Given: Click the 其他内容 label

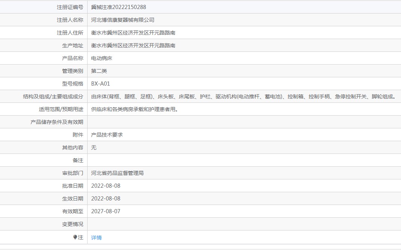Looking at the screenshot, I should click(73, 148).
